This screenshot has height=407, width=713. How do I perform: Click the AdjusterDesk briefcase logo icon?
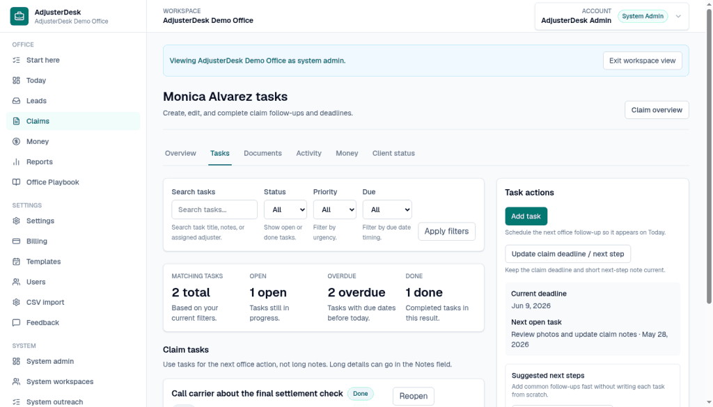click(x=19, y=16)
